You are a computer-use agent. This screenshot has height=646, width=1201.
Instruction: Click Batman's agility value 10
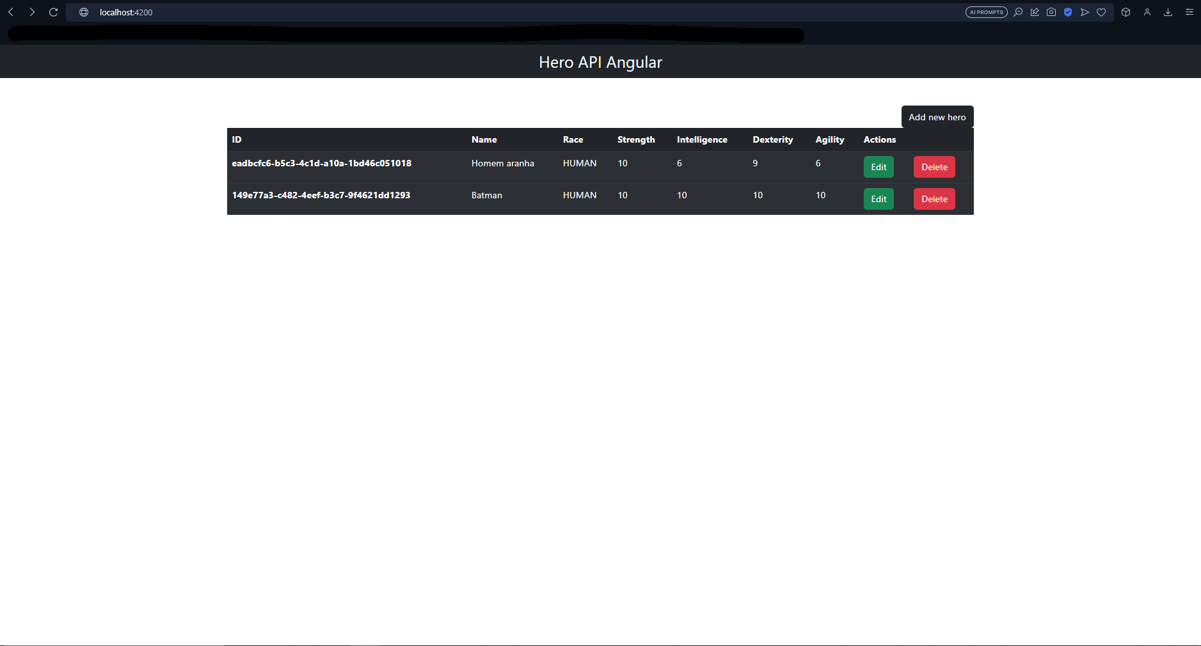coord(820,195)
